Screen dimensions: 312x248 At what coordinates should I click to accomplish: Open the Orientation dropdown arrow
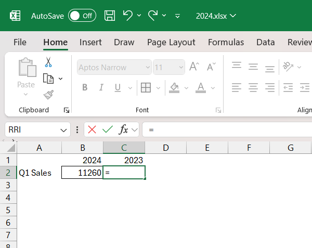(299, 67)
